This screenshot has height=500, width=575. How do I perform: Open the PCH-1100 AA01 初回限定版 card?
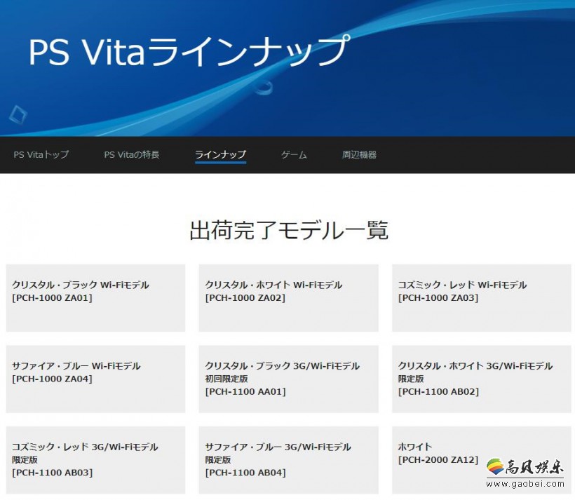click(288, 379)
